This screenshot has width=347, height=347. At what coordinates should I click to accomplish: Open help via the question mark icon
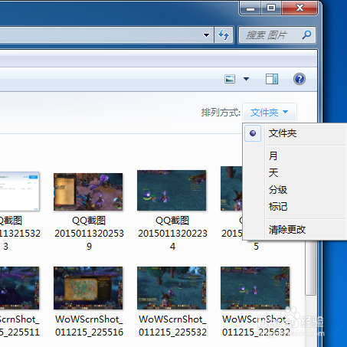point(300,79)
